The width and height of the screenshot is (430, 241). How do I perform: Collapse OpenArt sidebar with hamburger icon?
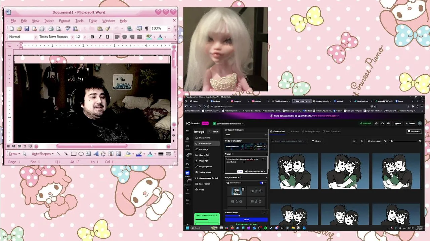coord(187,131)
